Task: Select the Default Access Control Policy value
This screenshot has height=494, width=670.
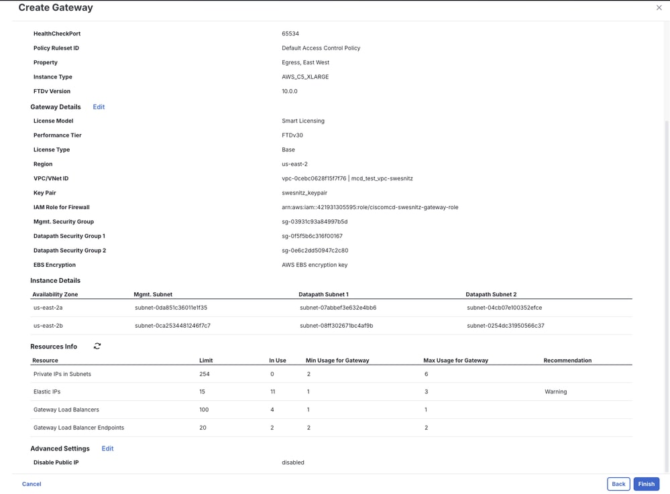Action: click(x=321, y=48)
